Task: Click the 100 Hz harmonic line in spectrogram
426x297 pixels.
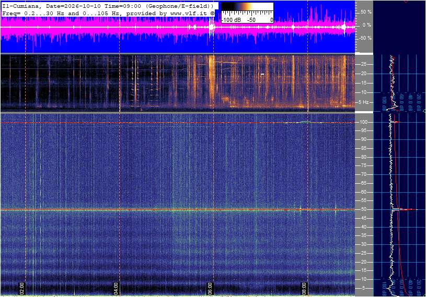Action: click(177, 123)
